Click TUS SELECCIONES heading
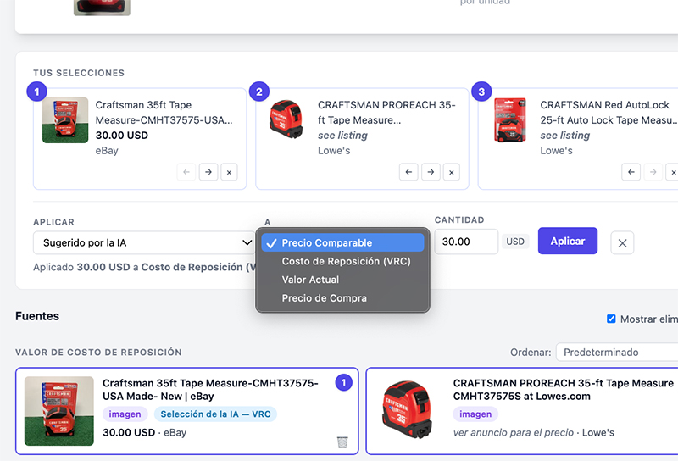 [x=79, y=73]
